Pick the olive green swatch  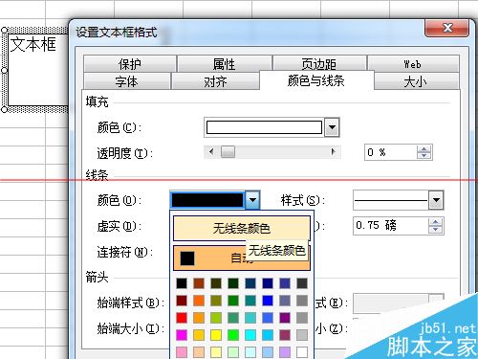click(216, 283)
